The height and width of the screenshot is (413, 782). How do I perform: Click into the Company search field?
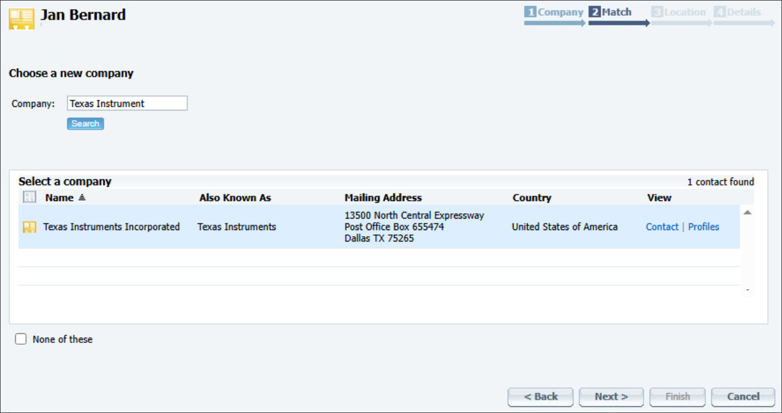(x=127, y=103)
